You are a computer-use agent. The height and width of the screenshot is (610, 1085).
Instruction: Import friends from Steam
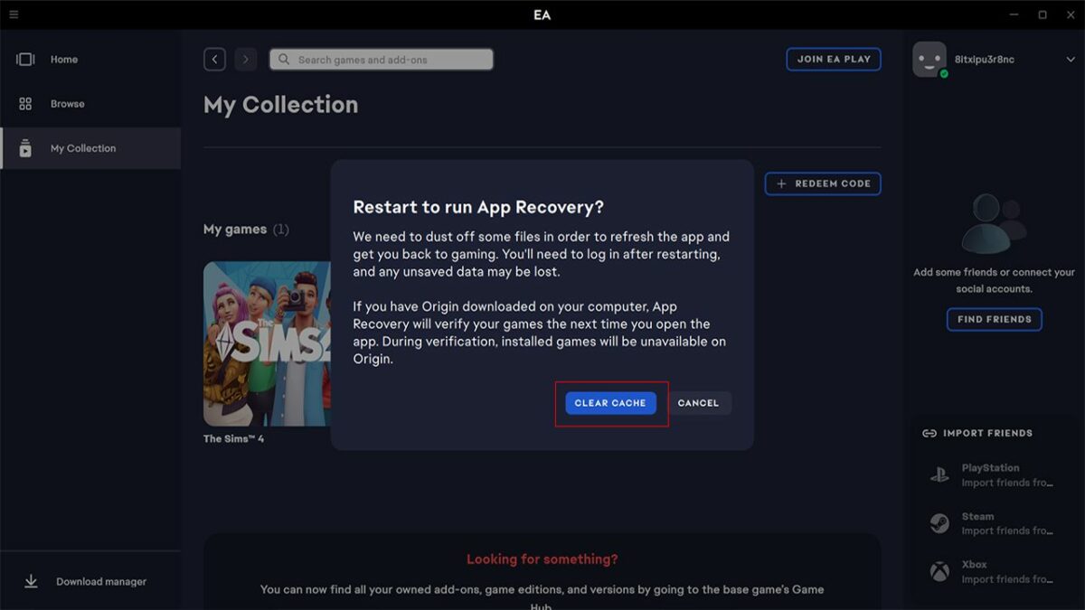[990, 523]
